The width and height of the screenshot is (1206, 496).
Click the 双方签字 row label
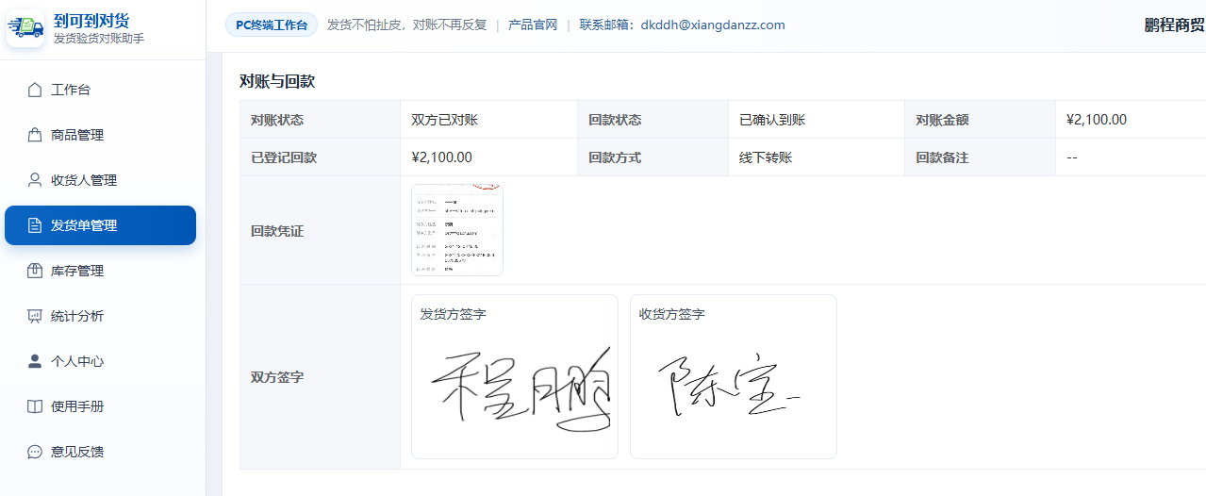point(277,377)
